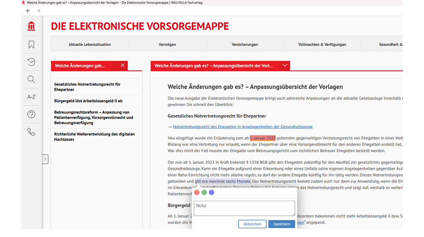Click the WALHALLA favicon in the title bar
The image size is (424, 237).
[x=23, y=2]
